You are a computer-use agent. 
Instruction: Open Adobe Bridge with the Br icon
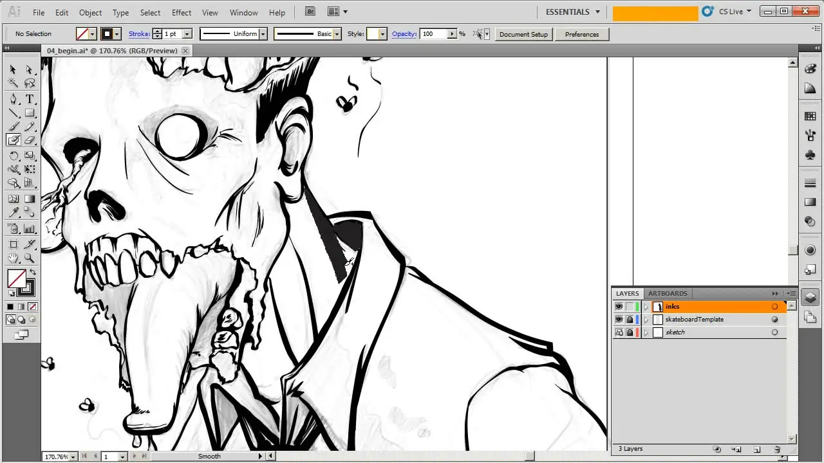tap(310, 12)
